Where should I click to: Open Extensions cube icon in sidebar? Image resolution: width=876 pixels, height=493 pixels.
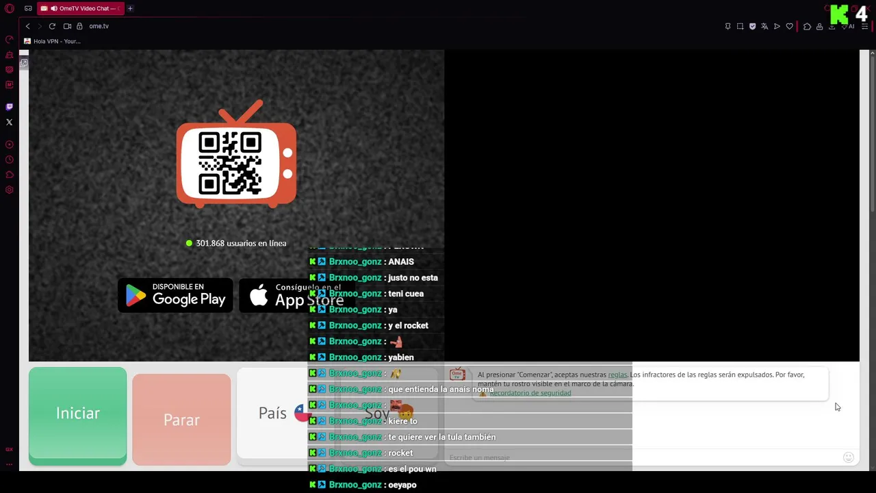[10, 175]
